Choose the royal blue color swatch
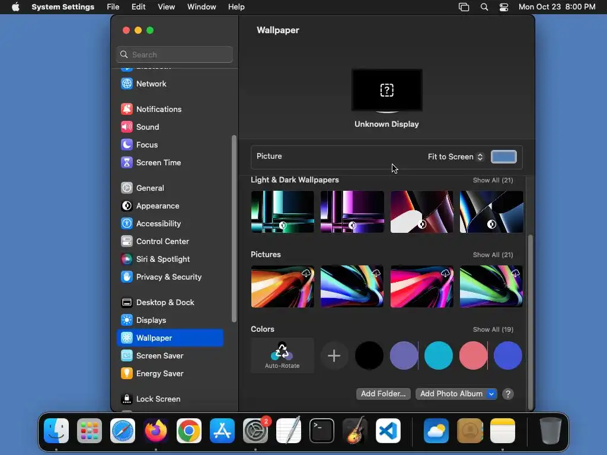Screen dimensions: 607x455 508,355
